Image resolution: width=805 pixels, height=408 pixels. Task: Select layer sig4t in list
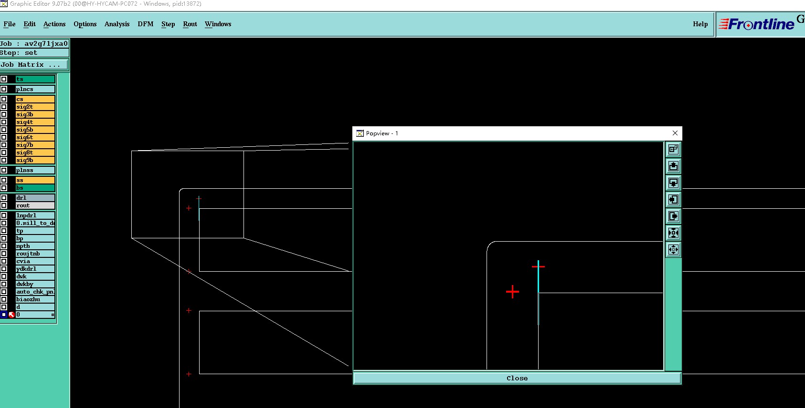point(35,122)
